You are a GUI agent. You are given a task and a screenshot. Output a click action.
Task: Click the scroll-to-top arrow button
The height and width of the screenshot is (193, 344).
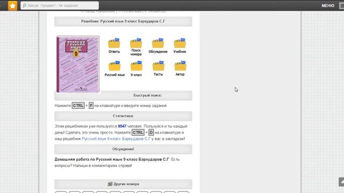tap(341, 182)
